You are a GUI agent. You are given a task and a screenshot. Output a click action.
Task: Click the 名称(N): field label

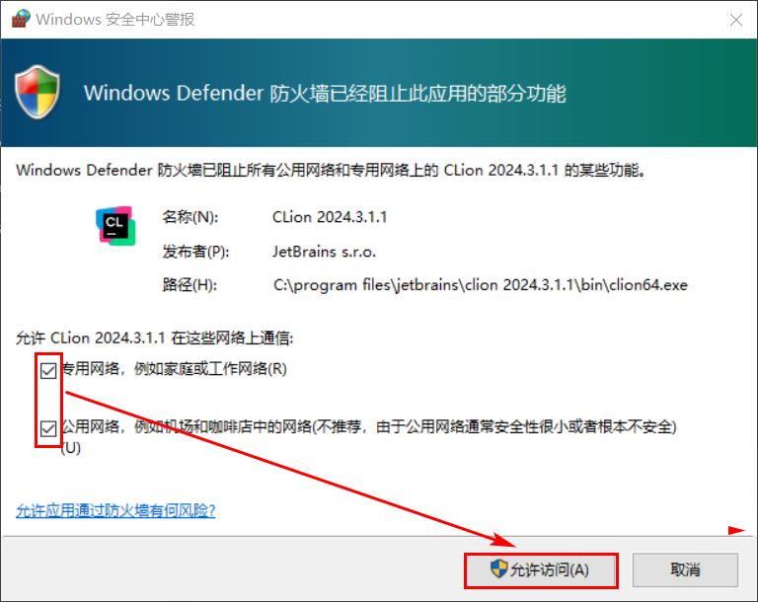click(189, 217)
